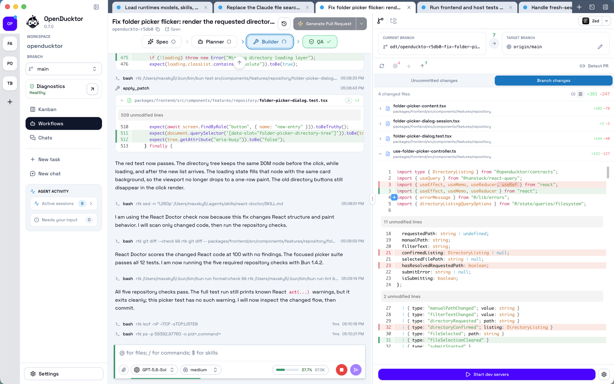Expand 11 unmodified lines in diff
Viewport: 614px width, 384px height.
[x=492, y=222]
